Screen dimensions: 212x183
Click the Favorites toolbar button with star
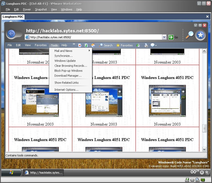click(x=124, y=45)
